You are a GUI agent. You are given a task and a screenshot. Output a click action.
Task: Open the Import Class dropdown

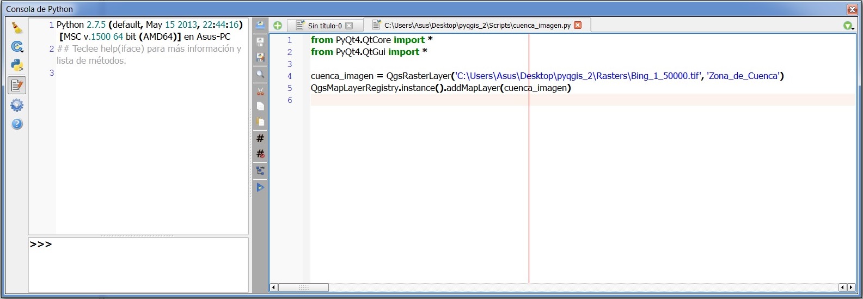click(x=17, y=47)
